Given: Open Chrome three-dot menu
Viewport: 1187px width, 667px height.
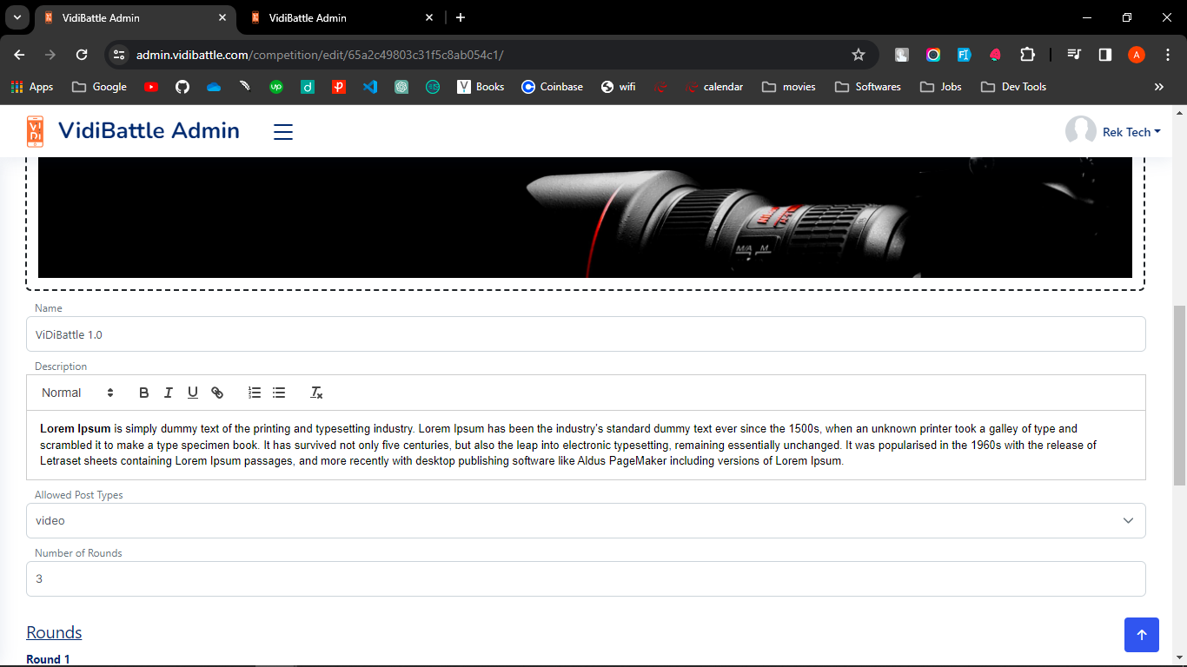Looking at the screenshot, I should click(x=1167, y=55).
